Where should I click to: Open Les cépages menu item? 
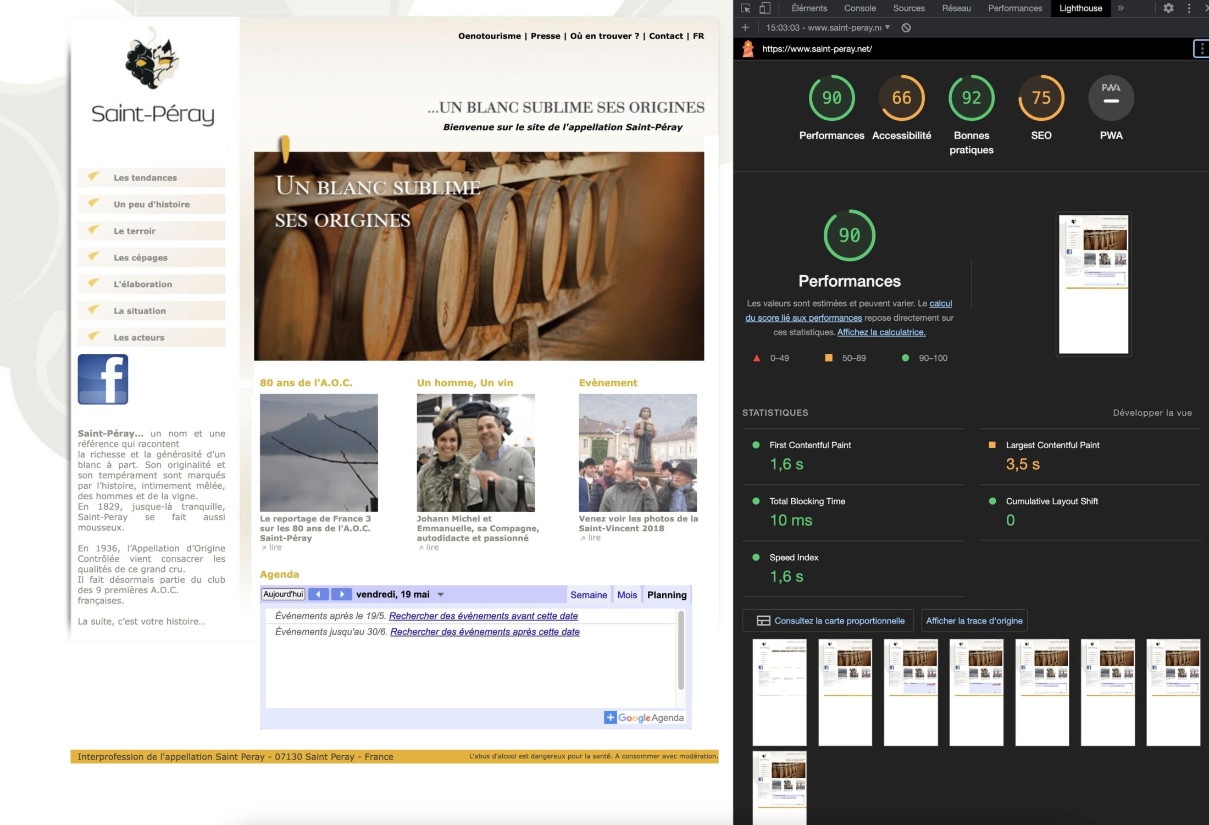point(151,257)
